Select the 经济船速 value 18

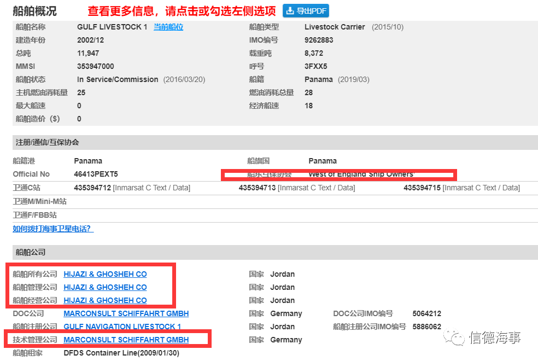(x=308, y=106)
